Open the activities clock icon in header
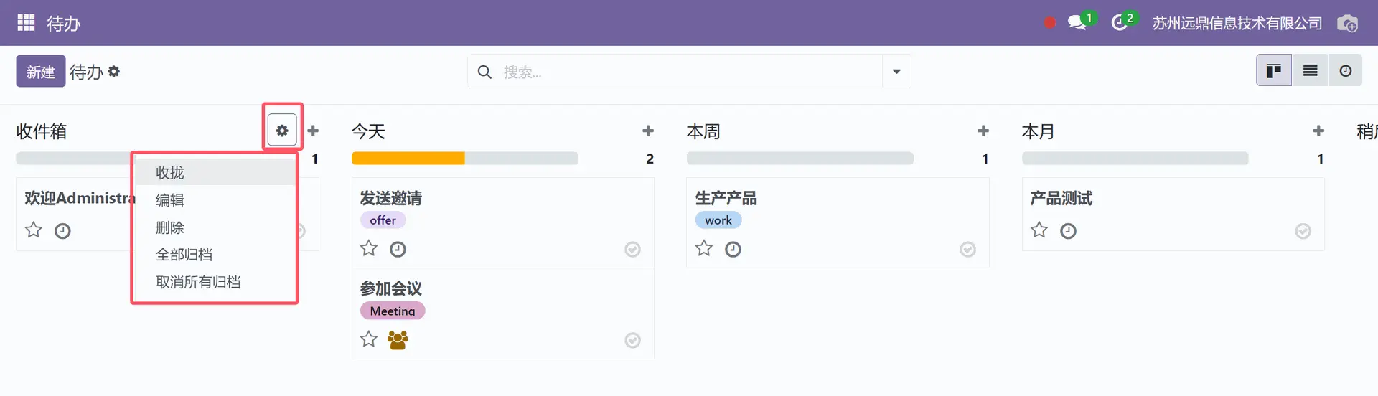The image size is (1378, 396). [1120, 23]
